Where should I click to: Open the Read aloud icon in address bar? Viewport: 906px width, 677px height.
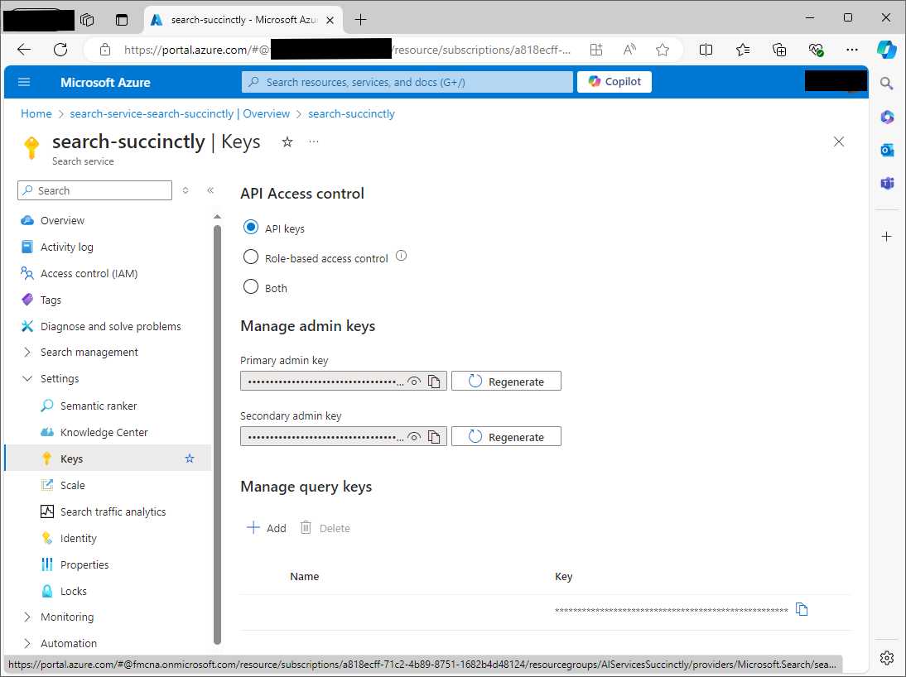(629, 50)
